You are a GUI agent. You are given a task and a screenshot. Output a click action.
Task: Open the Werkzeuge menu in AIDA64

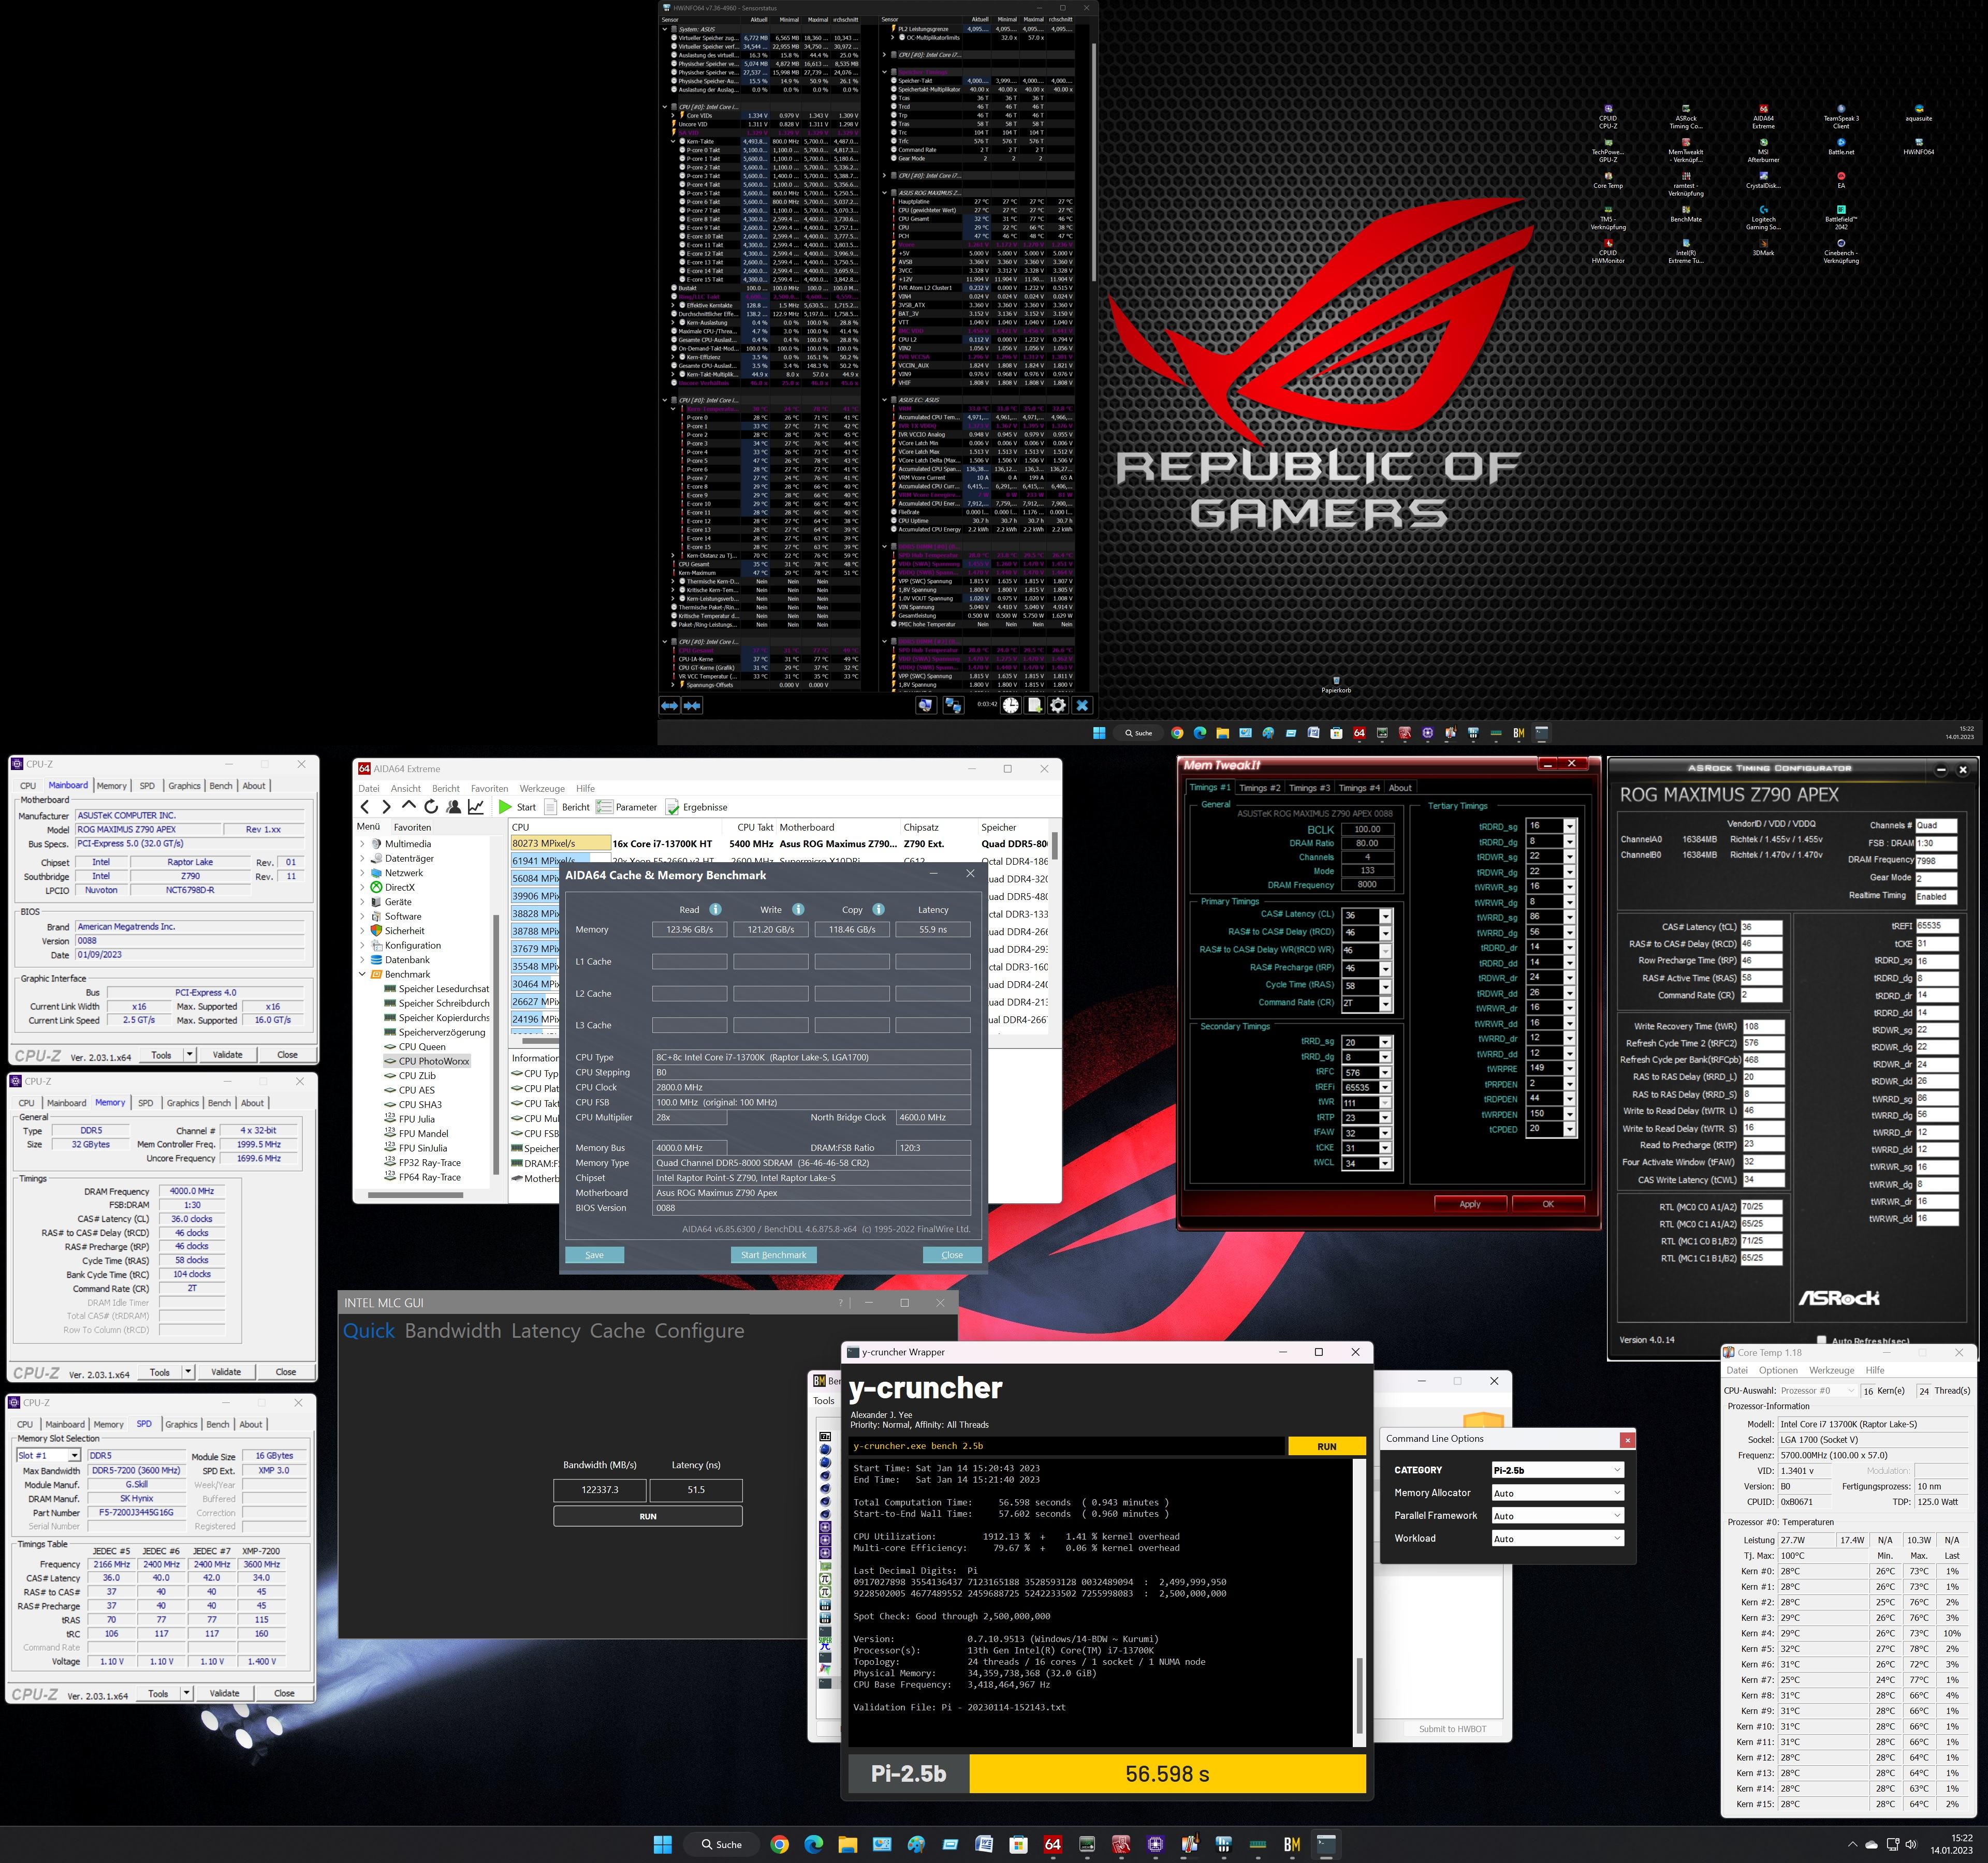(542, 788)
